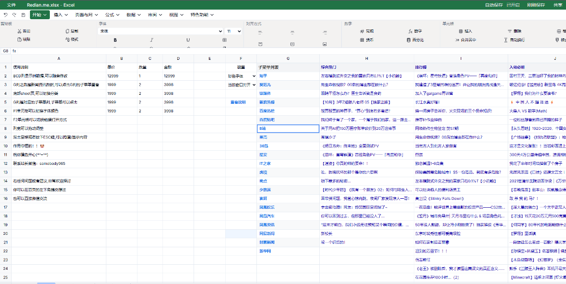The width and height of the screenshot is (566, 284).
Task: Click the 复制 copy button
Action: (71, 31)
